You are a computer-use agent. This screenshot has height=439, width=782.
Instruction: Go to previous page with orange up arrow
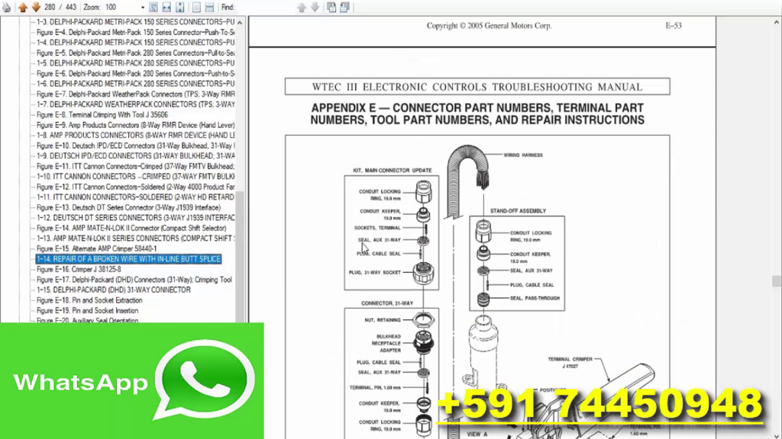pyautogui.click(x=24, y=7)
